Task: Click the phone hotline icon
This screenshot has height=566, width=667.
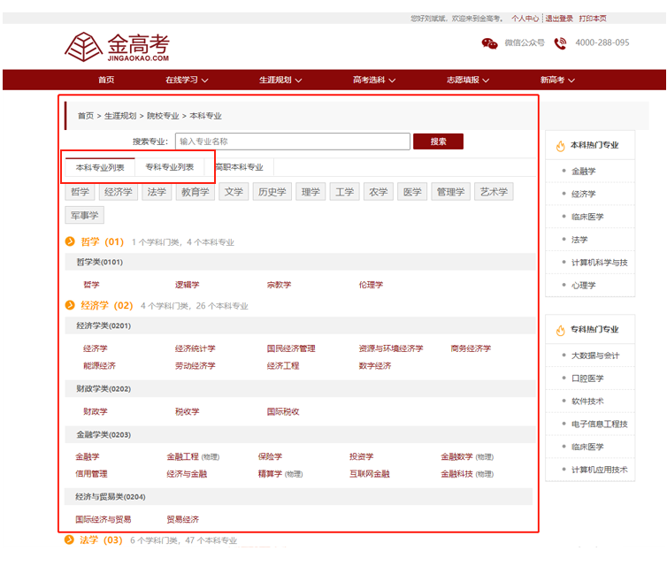Action: [560, 43]
